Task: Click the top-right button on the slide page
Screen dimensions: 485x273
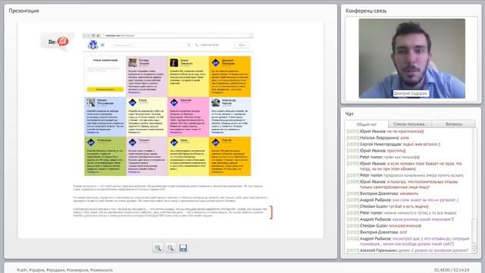Action: point(242,45)
